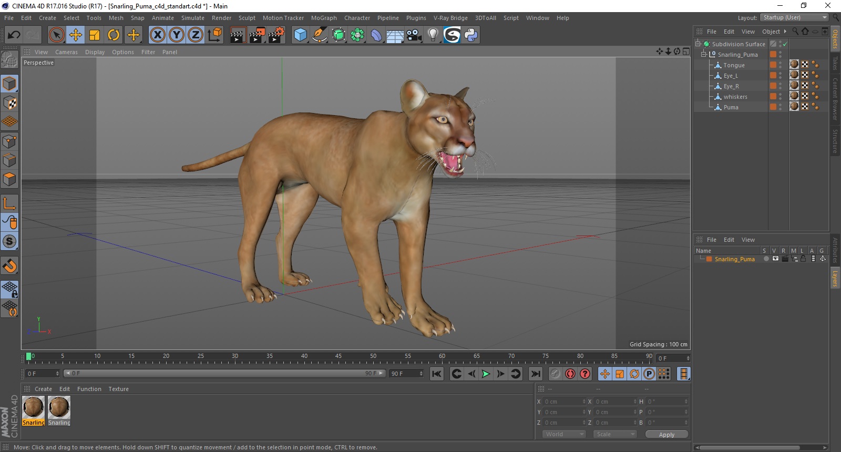Click the Apply coordinates button

click(666, 435)
